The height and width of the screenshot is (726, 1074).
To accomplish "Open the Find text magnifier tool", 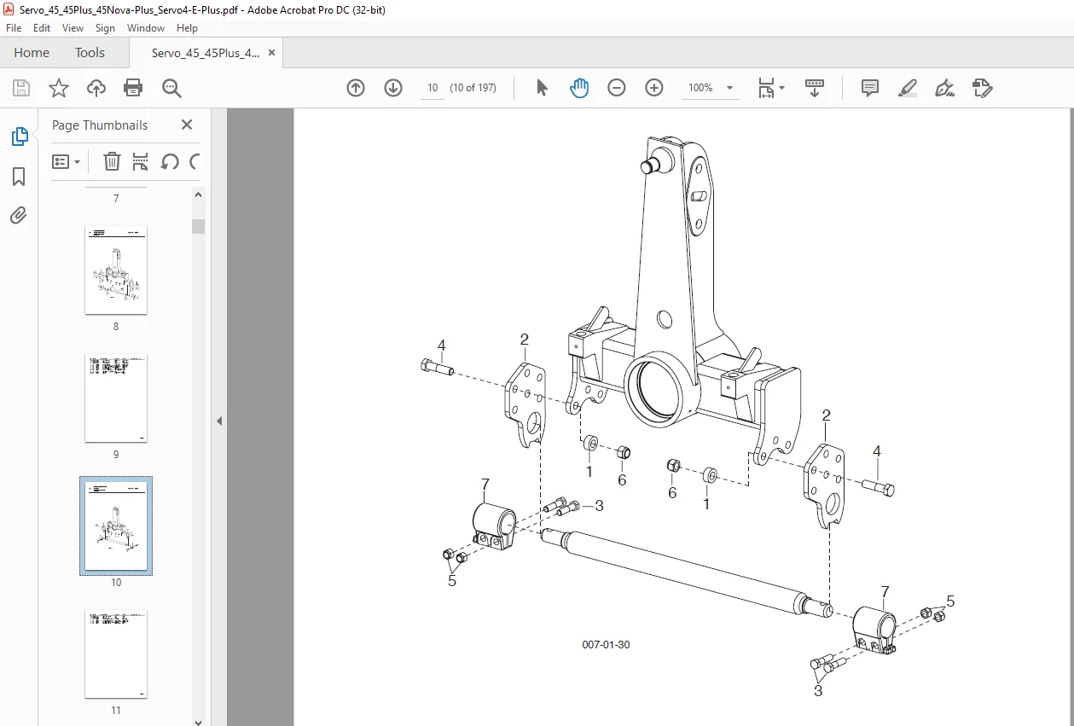I will point(171,88).
